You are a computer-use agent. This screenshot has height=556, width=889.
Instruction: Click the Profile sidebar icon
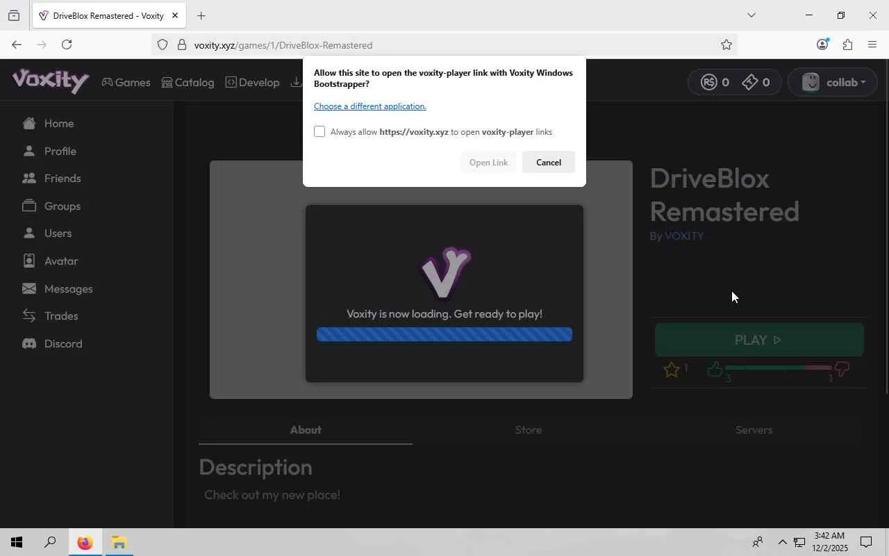pos(29,151)
